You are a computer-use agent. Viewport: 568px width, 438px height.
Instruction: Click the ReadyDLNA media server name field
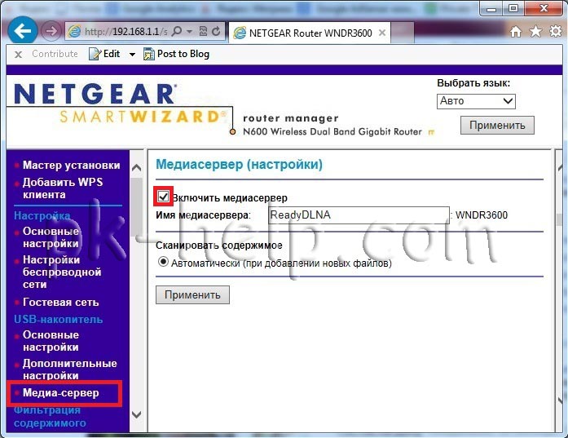(359, 215)
